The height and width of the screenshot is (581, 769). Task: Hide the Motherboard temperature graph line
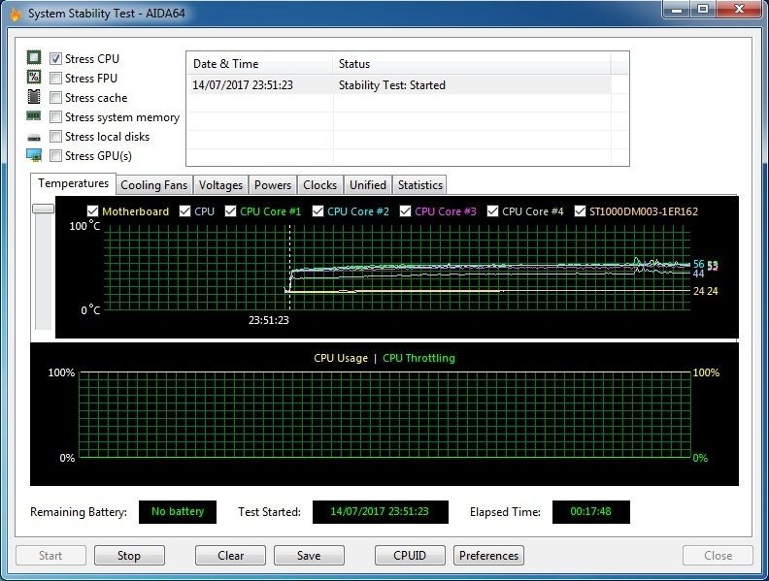(92, 211)
